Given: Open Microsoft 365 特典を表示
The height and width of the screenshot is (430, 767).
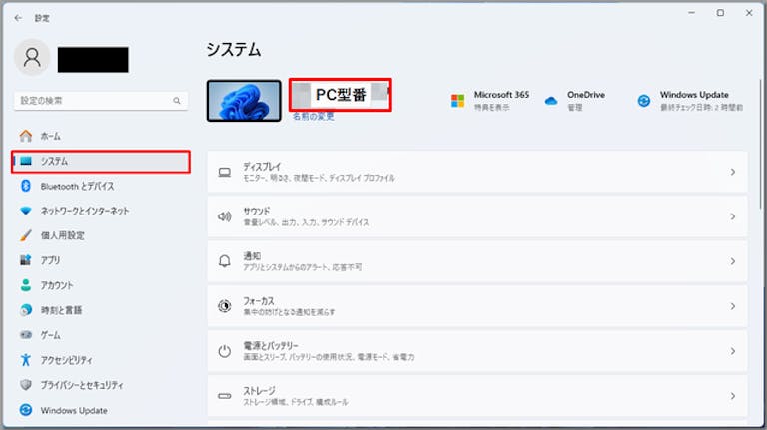Looking at the screenshot, I should [x=490, y=101].
